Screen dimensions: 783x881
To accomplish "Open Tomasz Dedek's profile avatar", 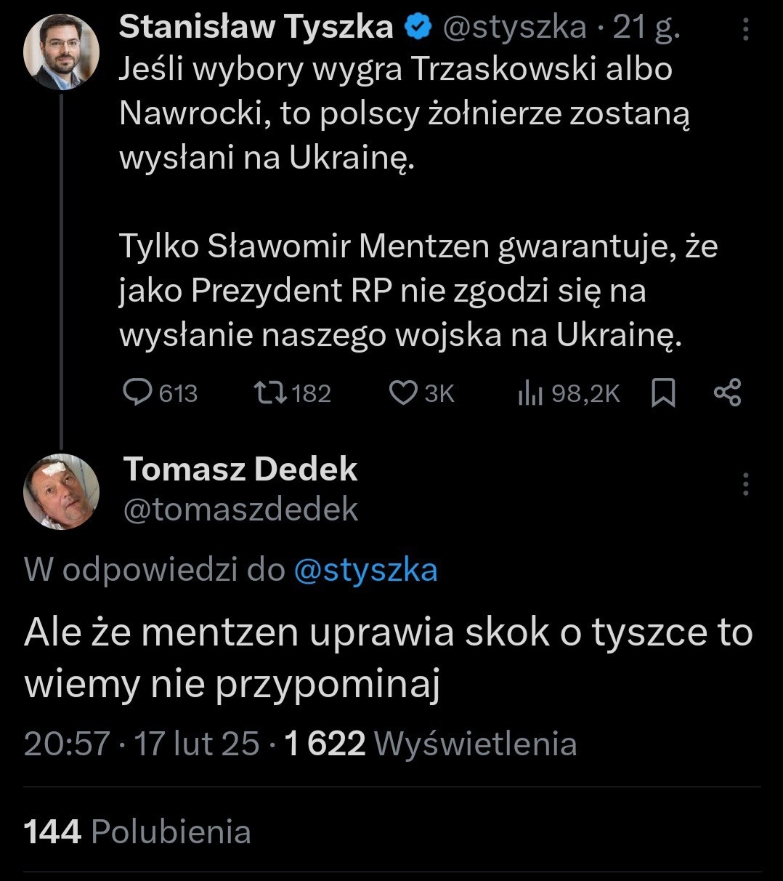I will 61,491.
